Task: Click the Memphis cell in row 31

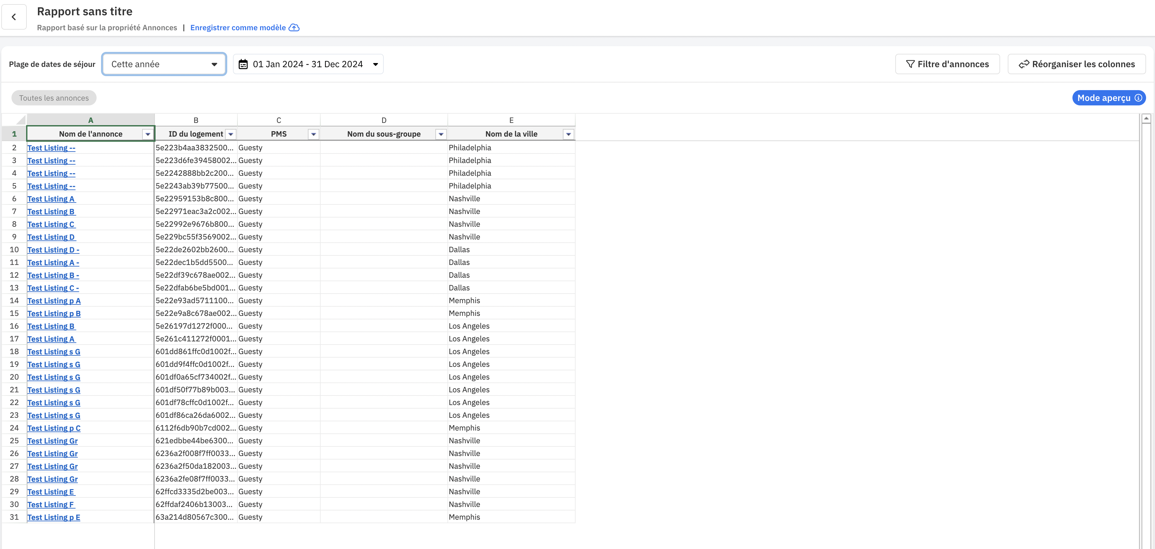Action: 511,517
